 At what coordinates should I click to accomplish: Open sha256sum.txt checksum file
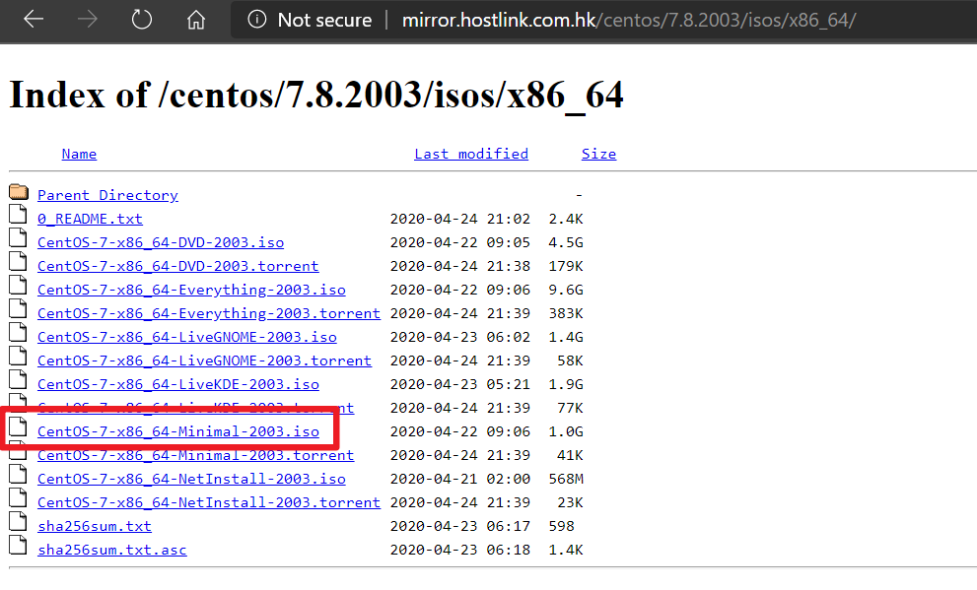(94, 526)
